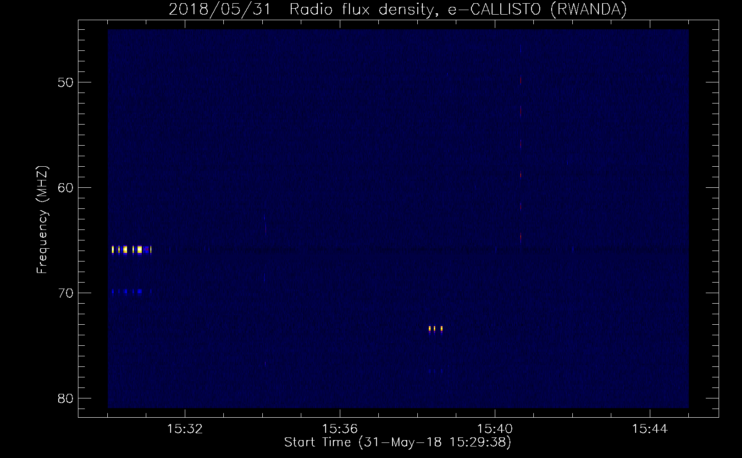Click the plot title 'Radio flux density, e-CALLISTO (RWANDA)'
Screen dimensions: 742x458
pos(458,9)
